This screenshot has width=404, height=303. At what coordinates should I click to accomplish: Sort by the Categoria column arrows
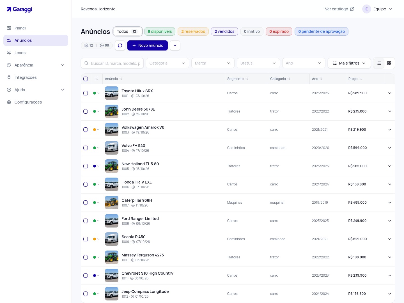pyautogui.click(x=289, y=79)
